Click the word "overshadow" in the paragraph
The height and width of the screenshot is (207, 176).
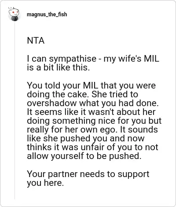click(52, 103)
